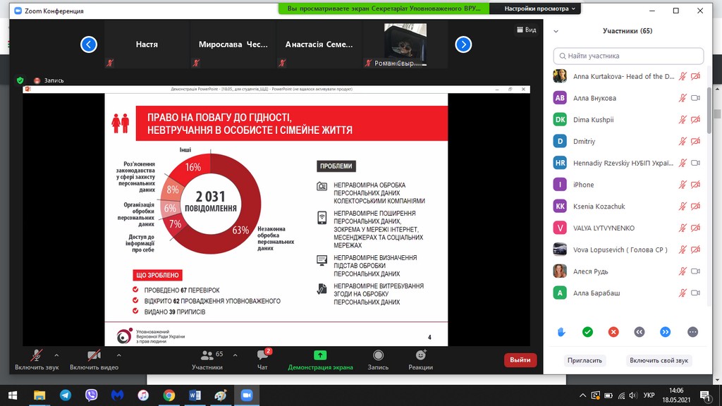Click the green Демонстрация экрана item
The image size is (722, 406).
pyautogui.click(x=320, y=359)
